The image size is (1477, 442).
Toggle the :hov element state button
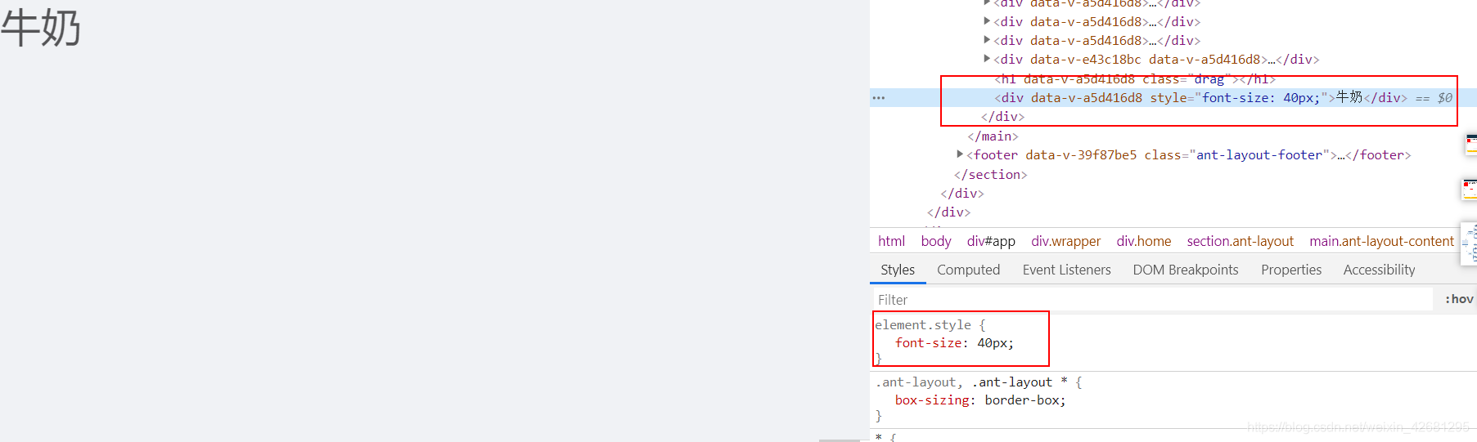tap(1459, 299)
